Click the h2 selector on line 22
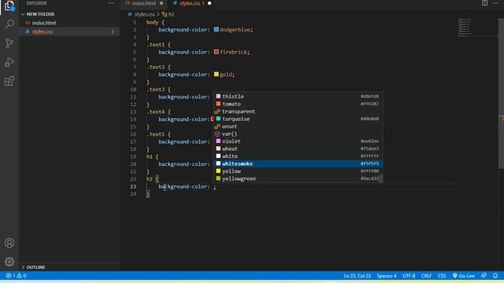 click(150, 179)
